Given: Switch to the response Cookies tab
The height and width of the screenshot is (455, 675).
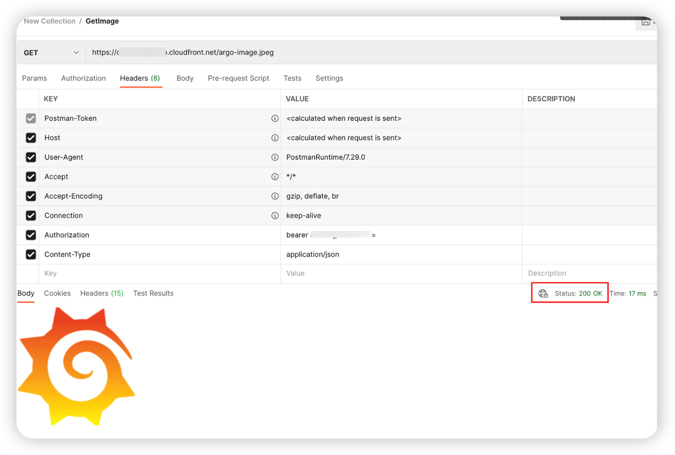Looking at the screenshot, I should tap(57, 293).
